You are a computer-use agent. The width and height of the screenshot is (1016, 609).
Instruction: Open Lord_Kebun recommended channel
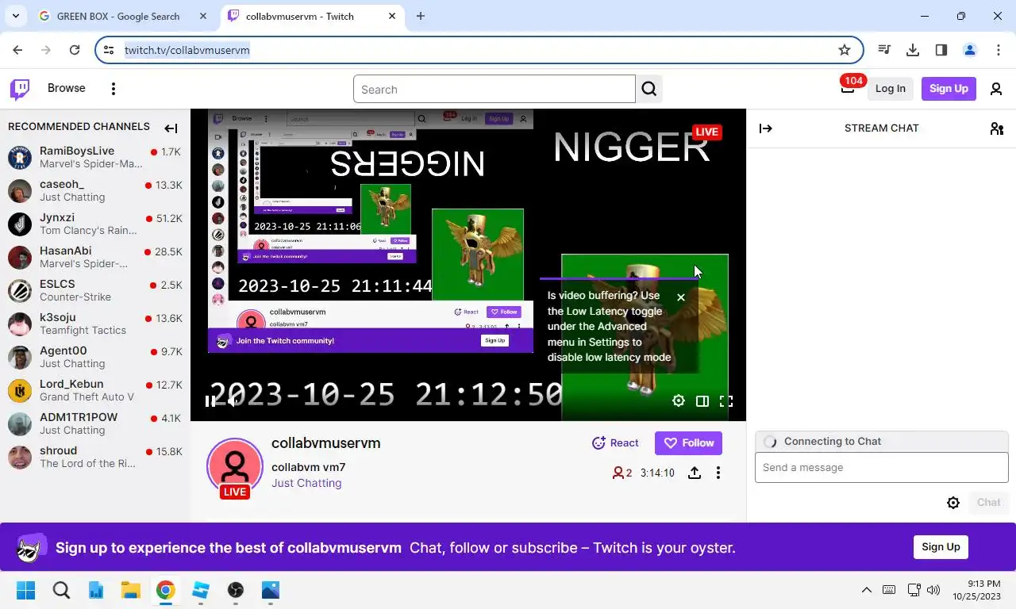(95, 390)
